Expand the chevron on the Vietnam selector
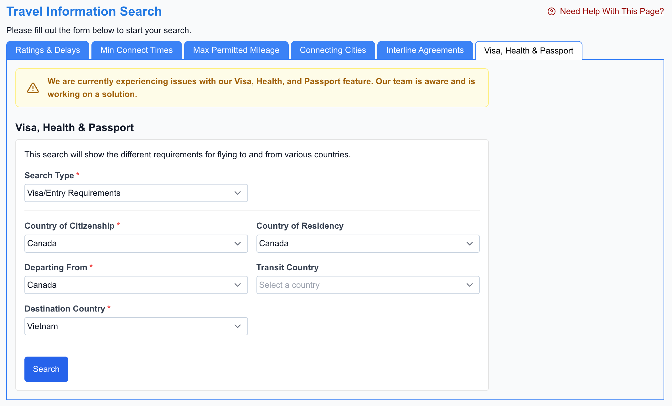Screen dimensions: 672x406 point(238,326)
